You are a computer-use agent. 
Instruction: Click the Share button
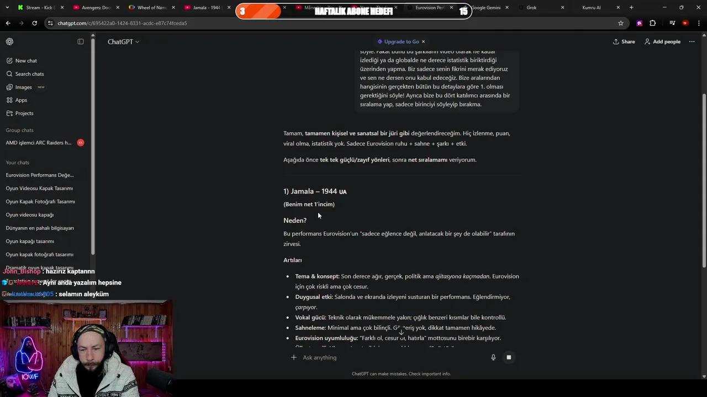pyautogui.click(x=624, y=42)
